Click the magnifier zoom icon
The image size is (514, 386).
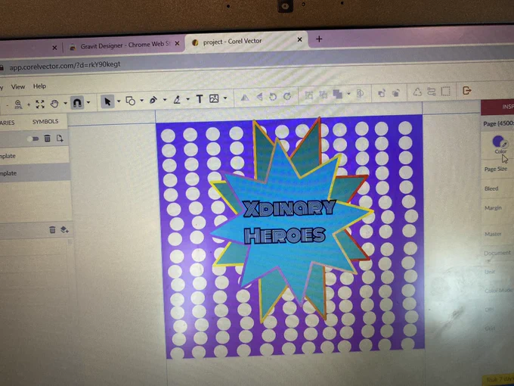(18, 104)
